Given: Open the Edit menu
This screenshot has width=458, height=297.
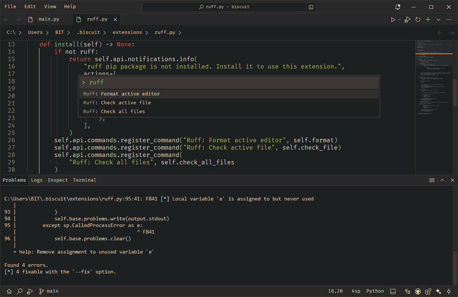Looking at the screenshot, I should tap(30, 6).
